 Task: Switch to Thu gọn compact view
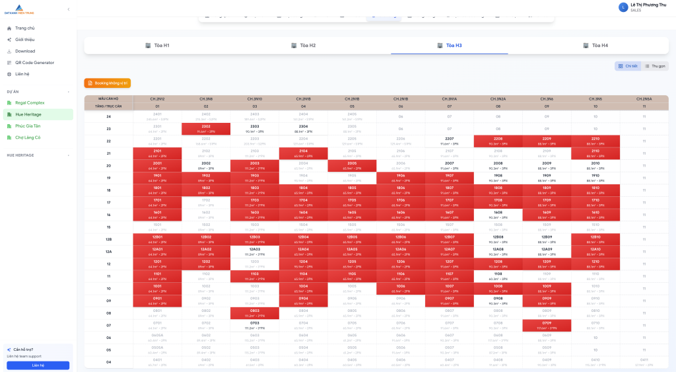655,66
